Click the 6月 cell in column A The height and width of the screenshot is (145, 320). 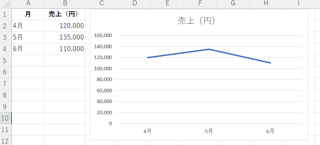(x=28, y=49)
